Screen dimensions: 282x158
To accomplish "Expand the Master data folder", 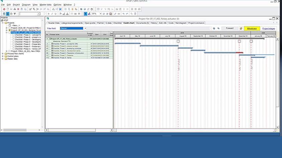I will (x=3, y=59).
